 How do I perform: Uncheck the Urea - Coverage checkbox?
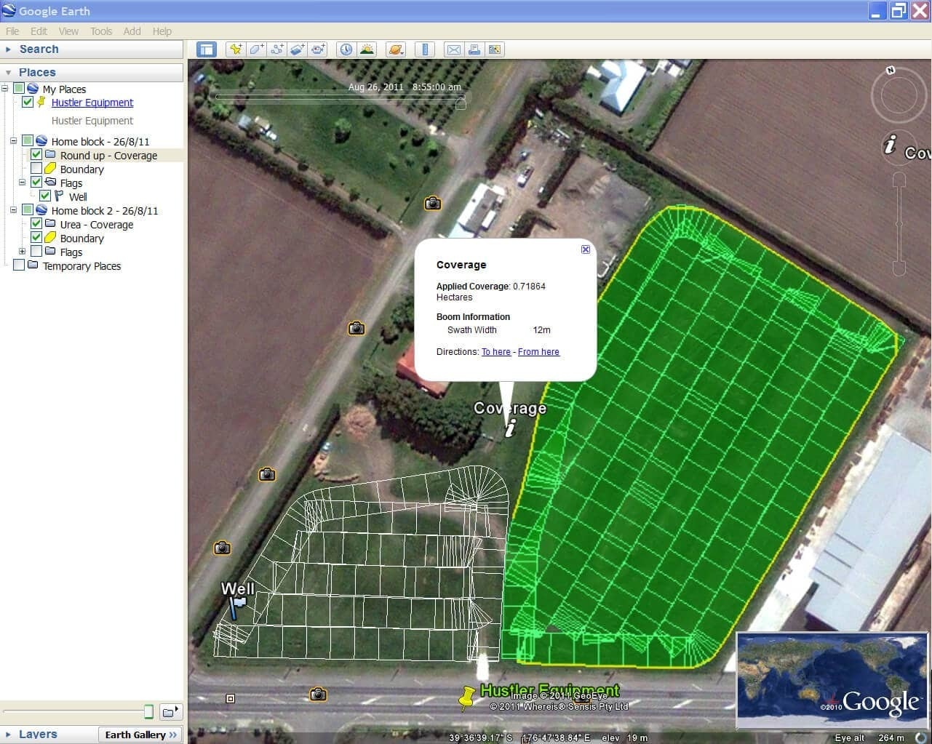coord(36,224)
